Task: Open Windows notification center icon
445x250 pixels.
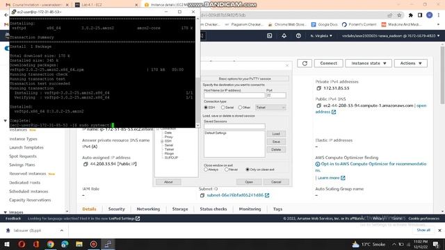Action: (436, 244)
